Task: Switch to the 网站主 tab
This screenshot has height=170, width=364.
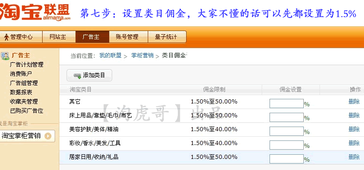Action: tap(59, 37)
